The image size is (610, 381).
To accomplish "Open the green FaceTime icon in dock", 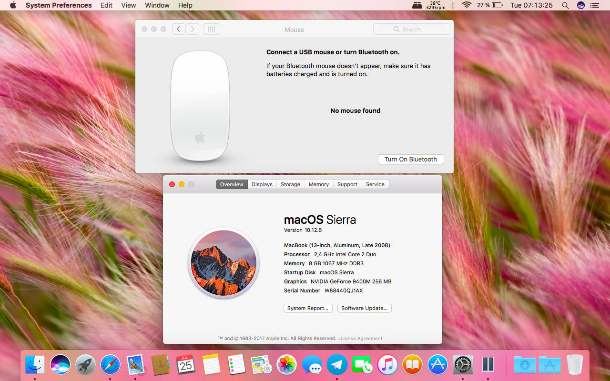I will 363,365.
